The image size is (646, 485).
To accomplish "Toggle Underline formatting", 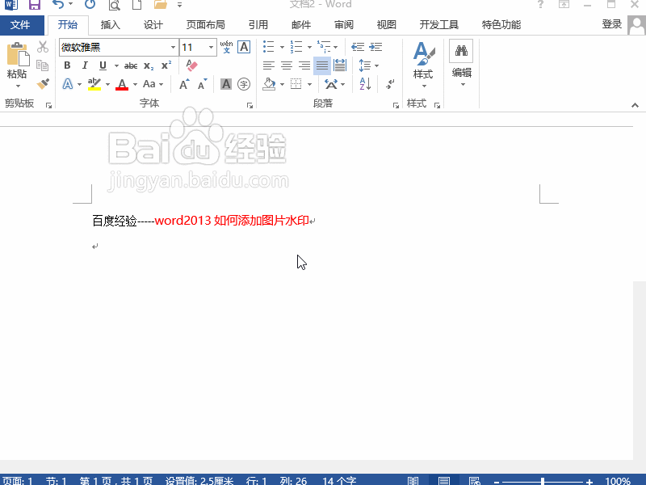I will click(x=103, y=65).
